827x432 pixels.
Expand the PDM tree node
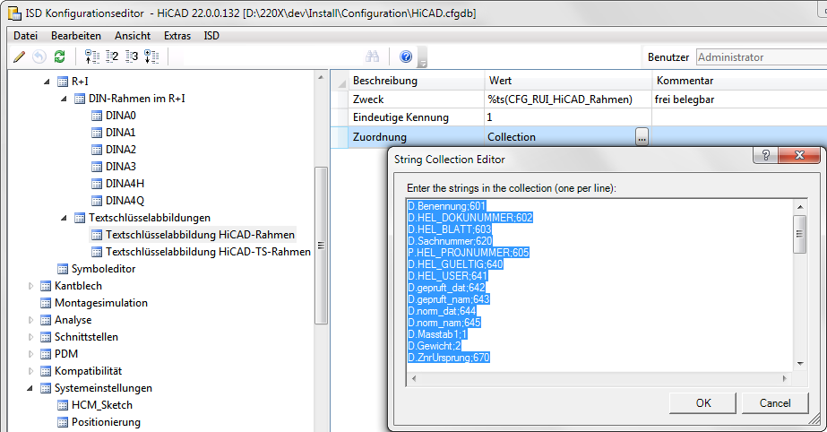coord(30,354)
